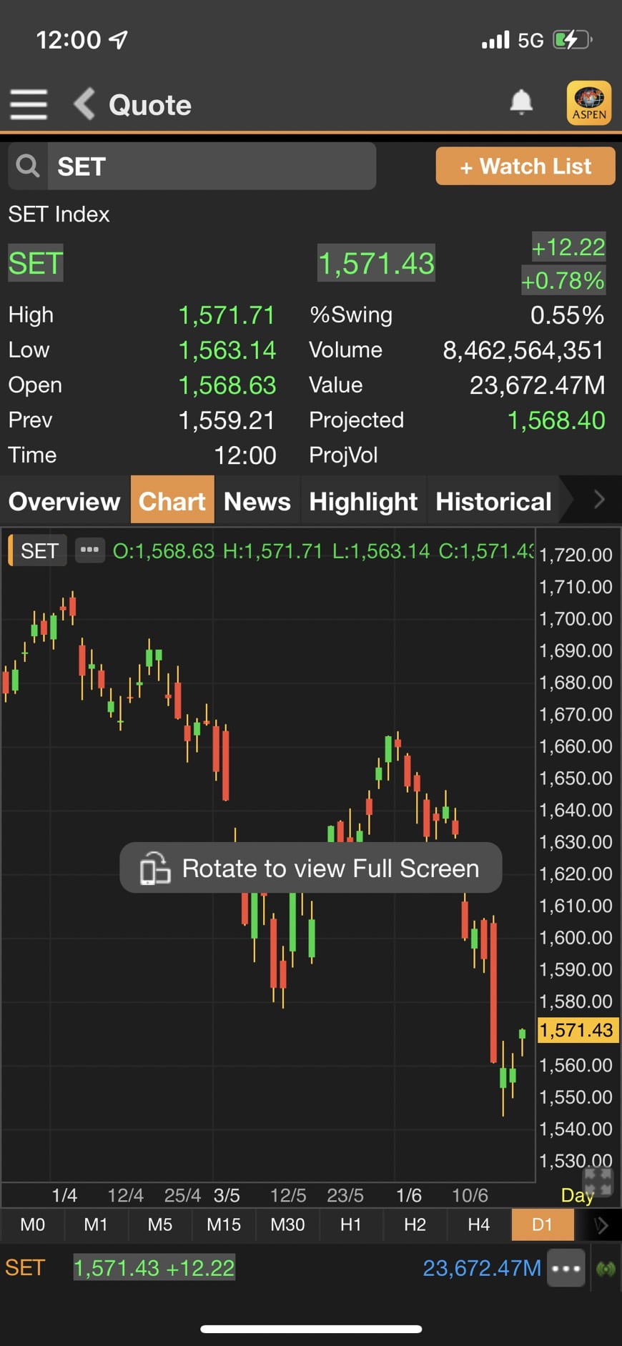Viewport: 622px width, 1346px height.
Task: Tap the ASPEN logo icon
Action: click(588, 103)
